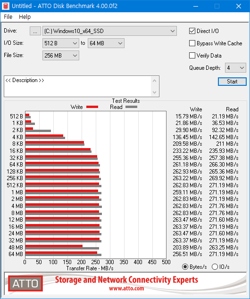Close the ATTO Disk Benchmark window
The width and height of the screenshot is (250, 299).
[x=239, y=6]
